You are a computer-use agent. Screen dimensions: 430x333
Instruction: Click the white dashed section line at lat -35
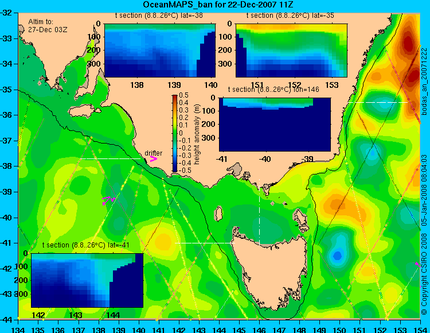[378, 102]
